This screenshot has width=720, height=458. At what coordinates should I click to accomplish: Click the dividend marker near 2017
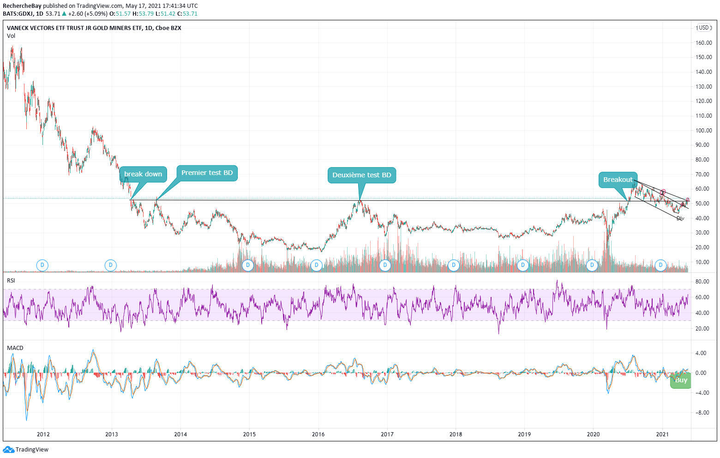[385, 265]
